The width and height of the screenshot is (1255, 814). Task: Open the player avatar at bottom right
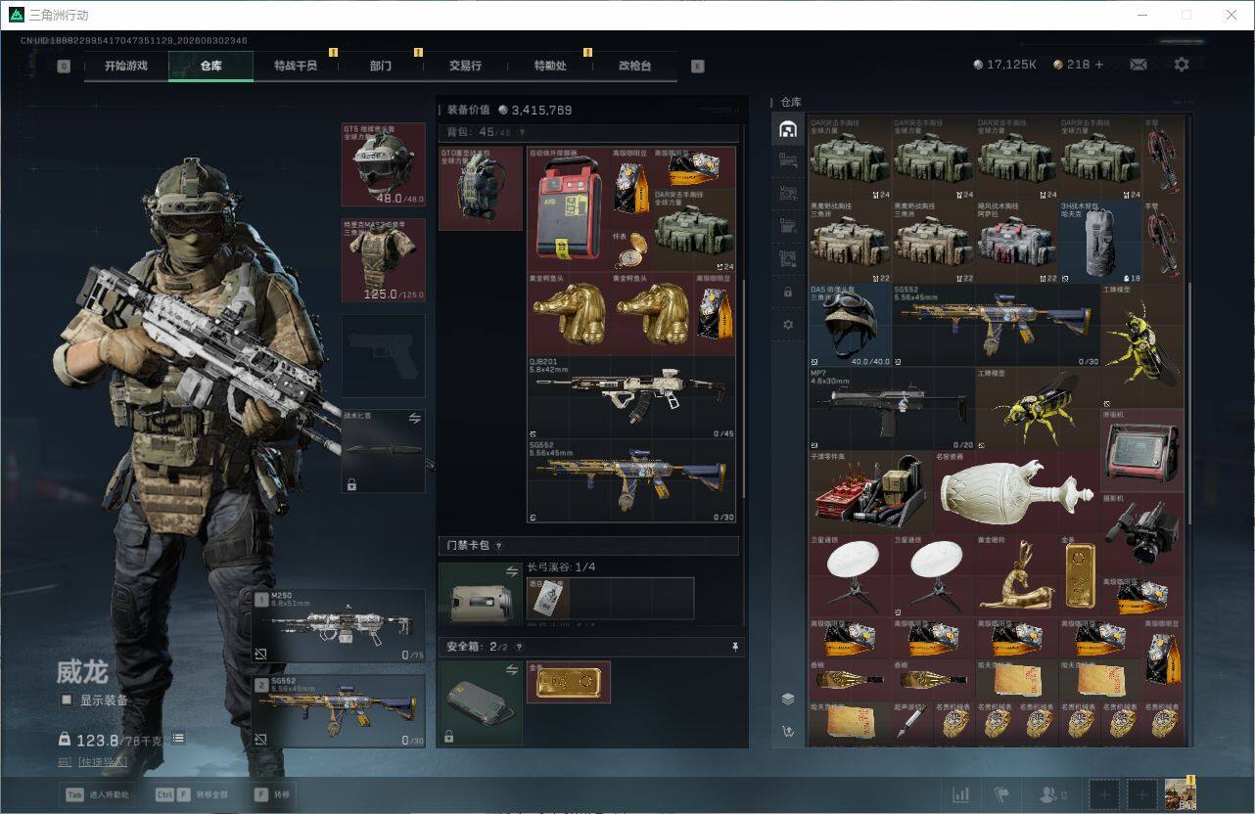coord(1180,793)
